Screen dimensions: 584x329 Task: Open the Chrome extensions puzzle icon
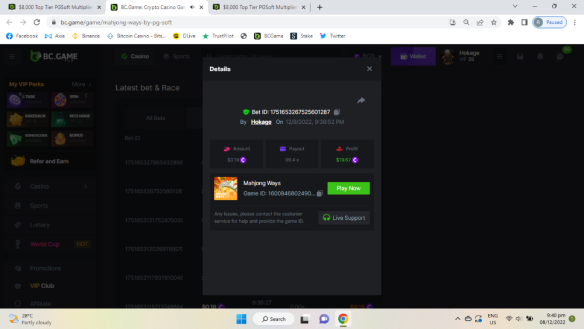pyautogui.click(x=511, y=22)
